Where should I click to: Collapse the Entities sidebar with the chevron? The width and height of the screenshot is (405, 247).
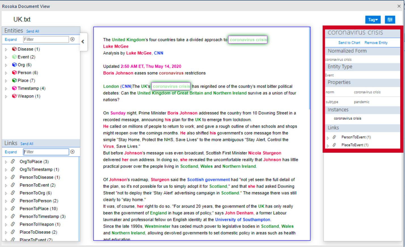point(83,42)
